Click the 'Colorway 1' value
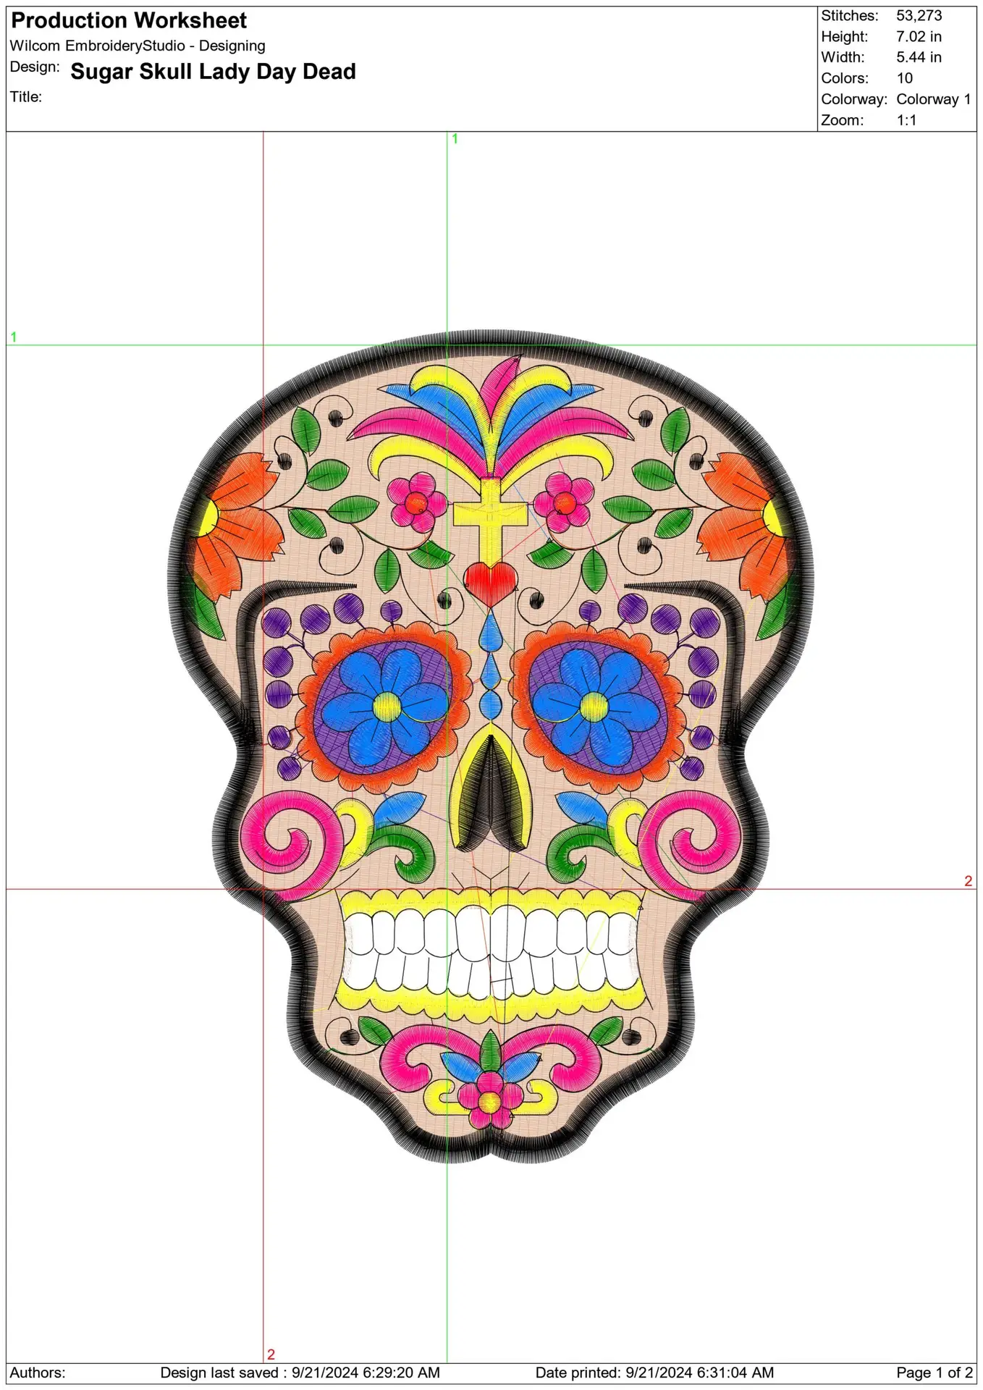This screenshot has width=983, height=1390. tap(934, 99)
